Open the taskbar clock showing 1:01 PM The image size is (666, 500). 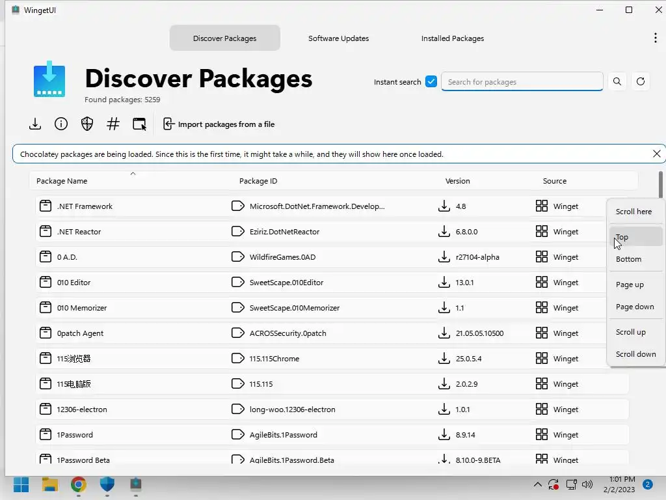pos(619,484)
